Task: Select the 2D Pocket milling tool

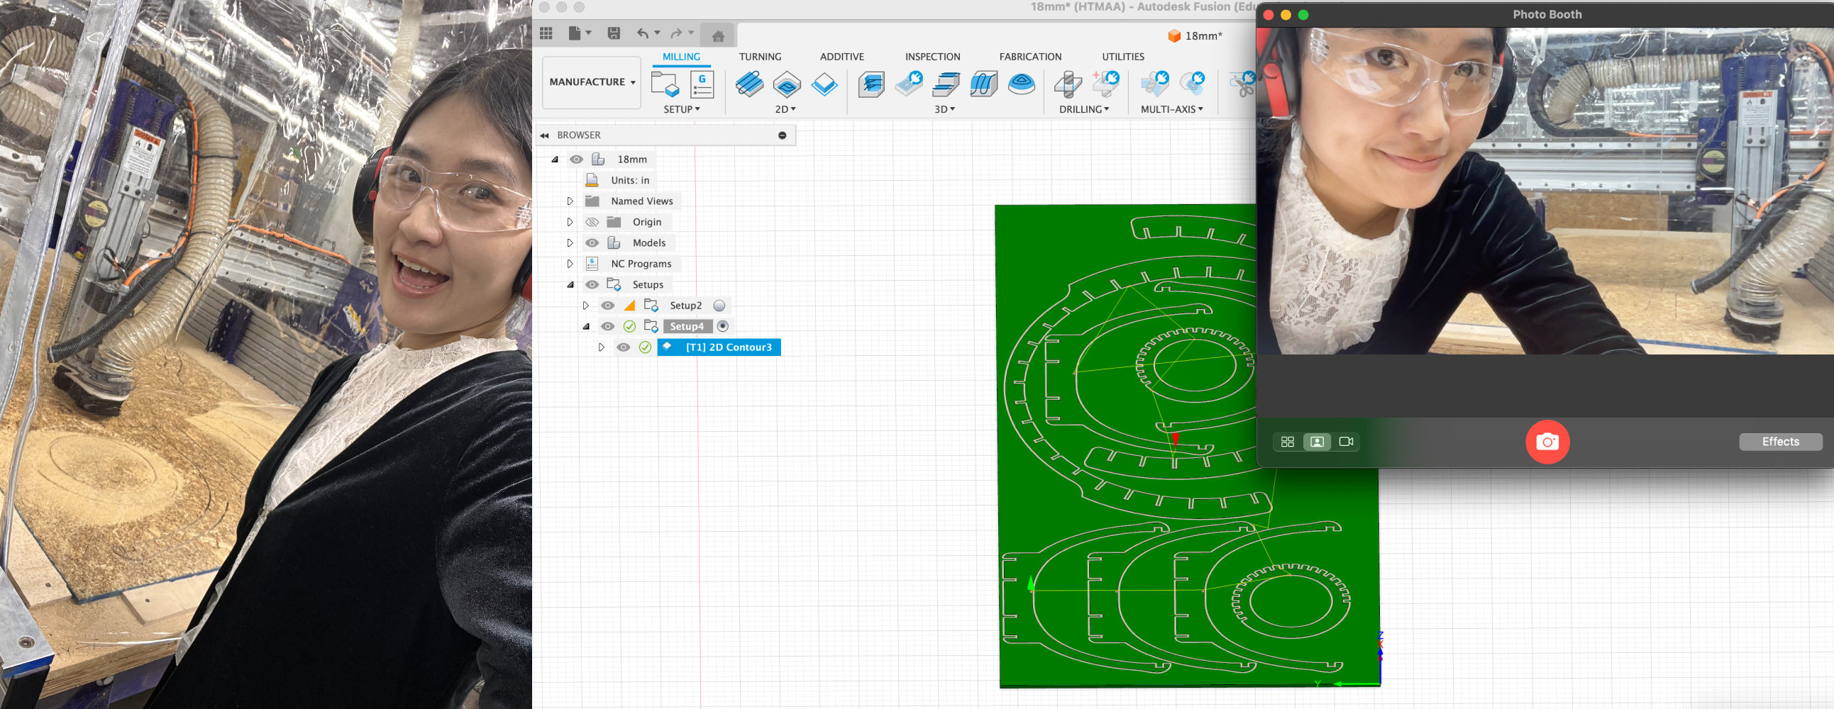Action: click(x=787, y=84)
